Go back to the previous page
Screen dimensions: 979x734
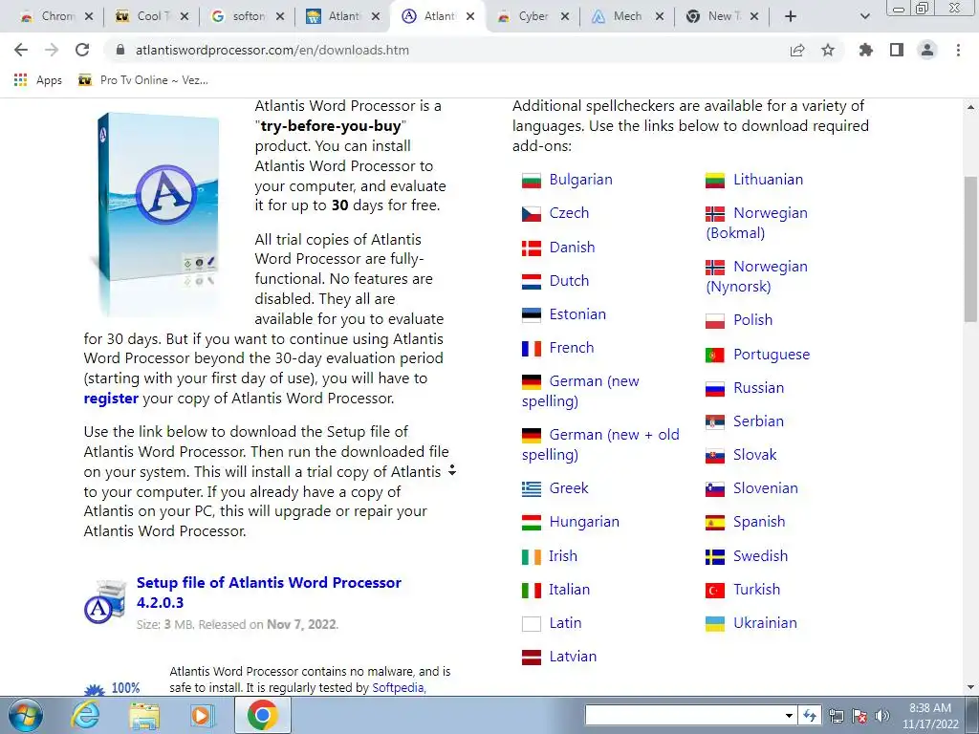(21, 50)
